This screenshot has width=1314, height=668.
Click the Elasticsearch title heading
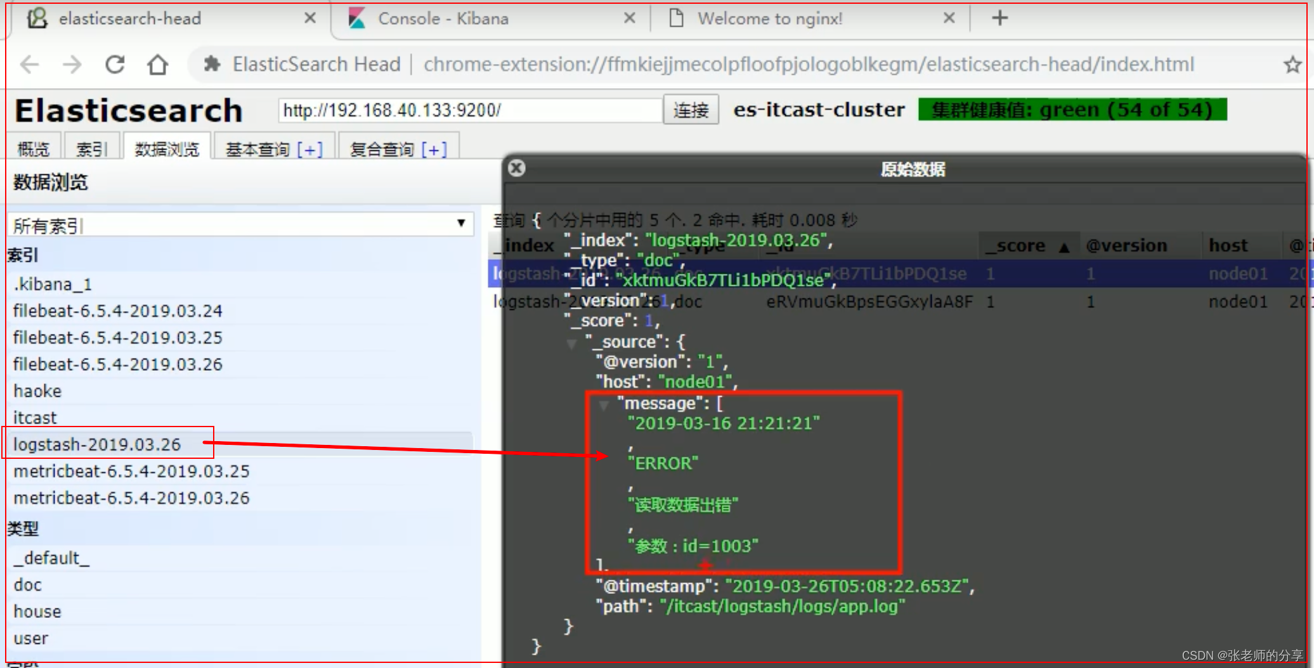[129, 110]
